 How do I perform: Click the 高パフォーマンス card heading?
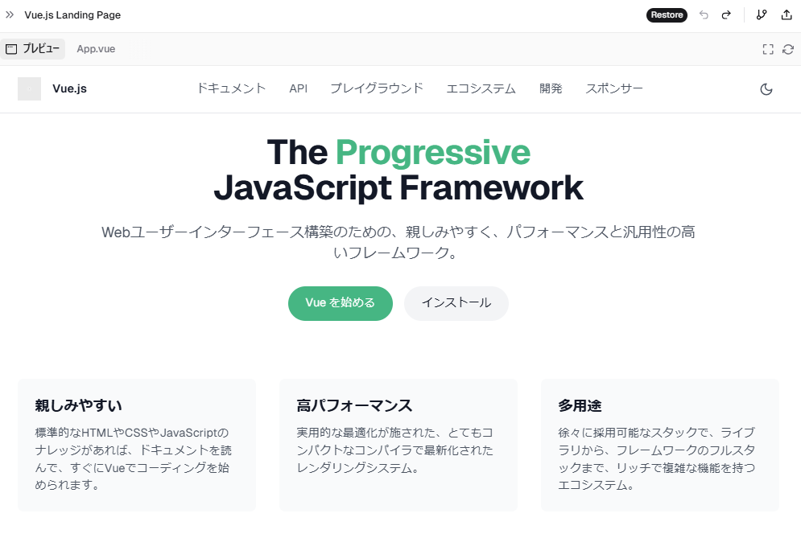tap(354, 406)
